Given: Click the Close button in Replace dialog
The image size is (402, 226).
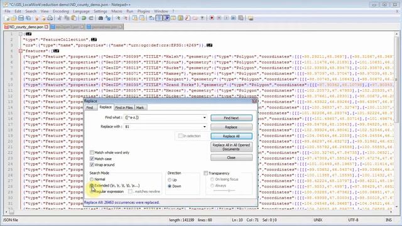Looking at the screenshot, I should [x=231, y=158].
